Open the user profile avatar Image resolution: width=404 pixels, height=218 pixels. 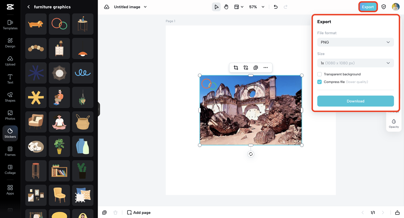tap(395, 7)
